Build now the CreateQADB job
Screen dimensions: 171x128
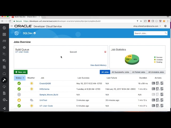tap(162, 83)
